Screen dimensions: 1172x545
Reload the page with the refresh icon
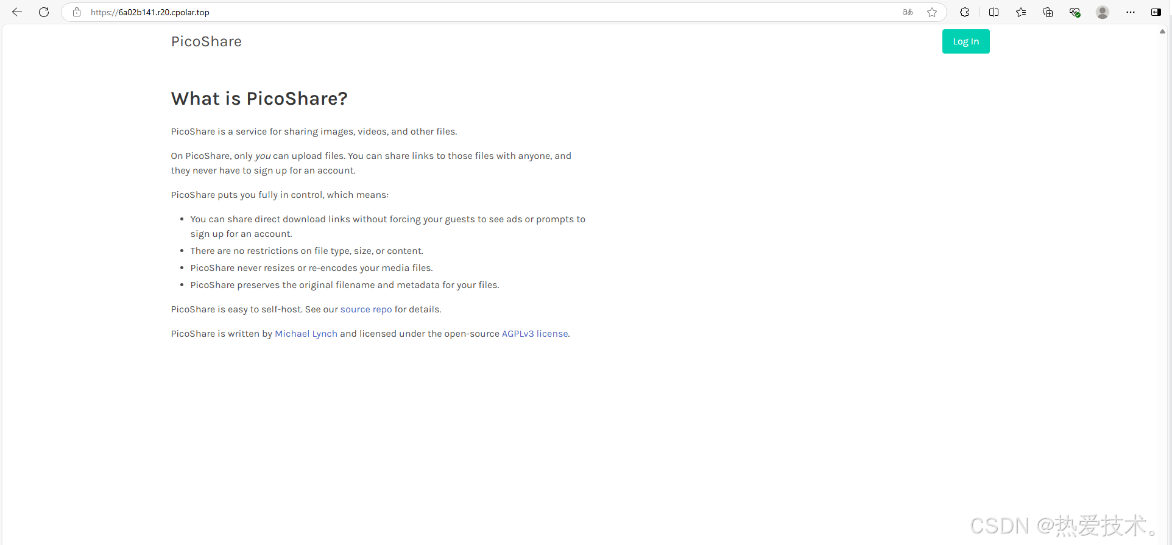pos(44,12)
